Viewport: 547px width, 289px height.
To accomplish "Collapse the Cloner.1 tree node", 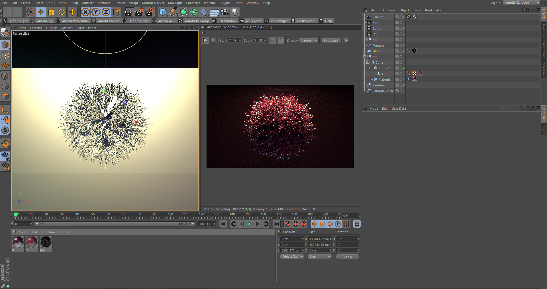I will [x=371, y=68].
